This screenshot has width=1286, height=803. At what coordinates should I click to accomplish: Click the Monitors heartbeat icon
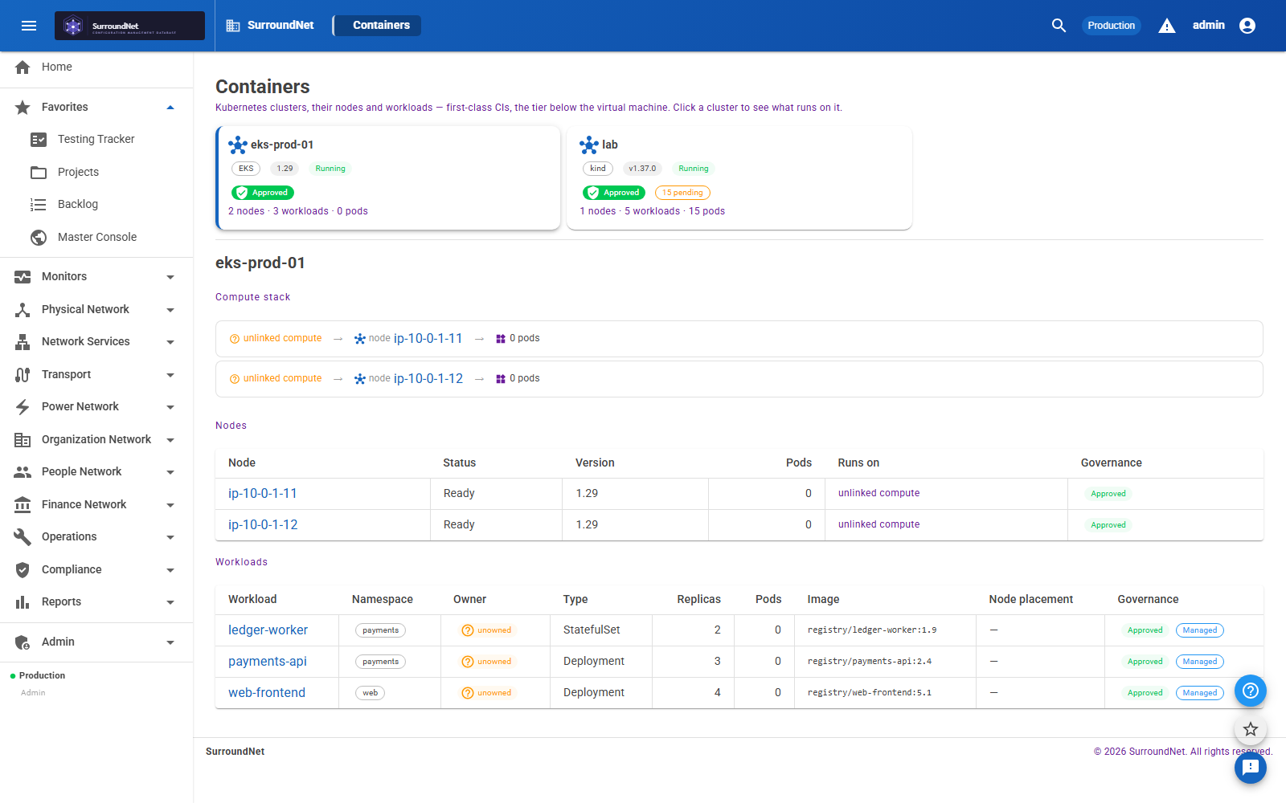pyautogui.click(x=23, y=276)
